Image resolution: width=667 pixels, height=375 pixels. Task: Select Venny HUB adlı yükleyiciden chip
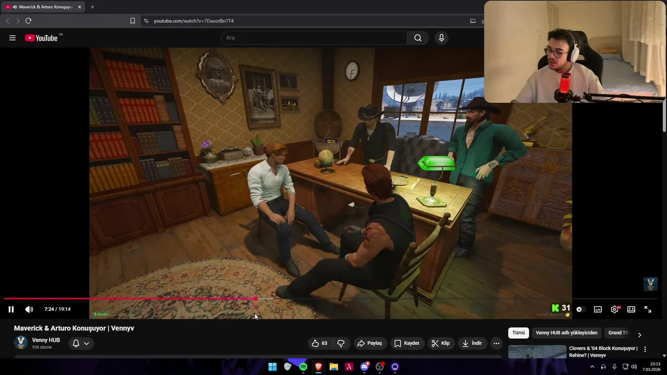pyautogui.click(x=566, y=333)
